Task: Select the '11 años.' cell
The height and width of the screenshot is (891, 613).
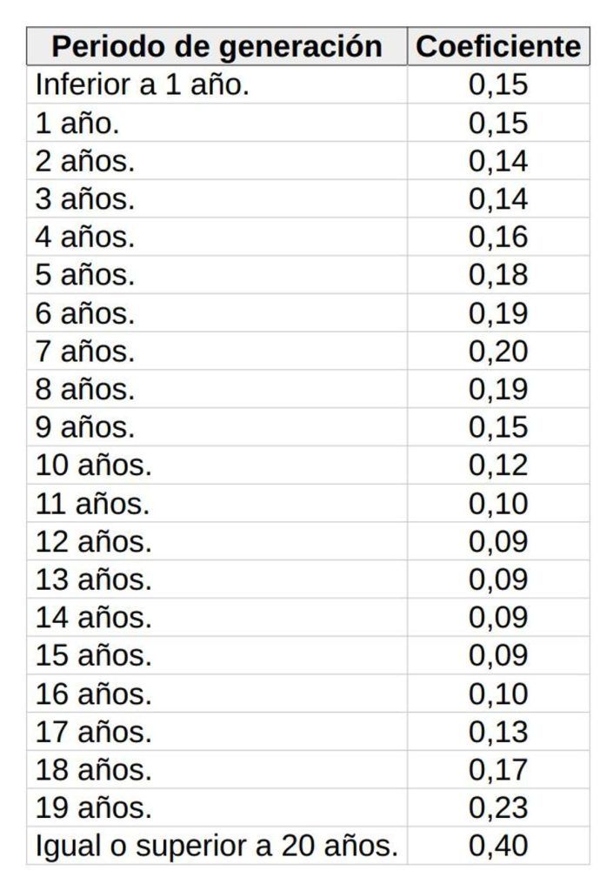Action: 217,503
